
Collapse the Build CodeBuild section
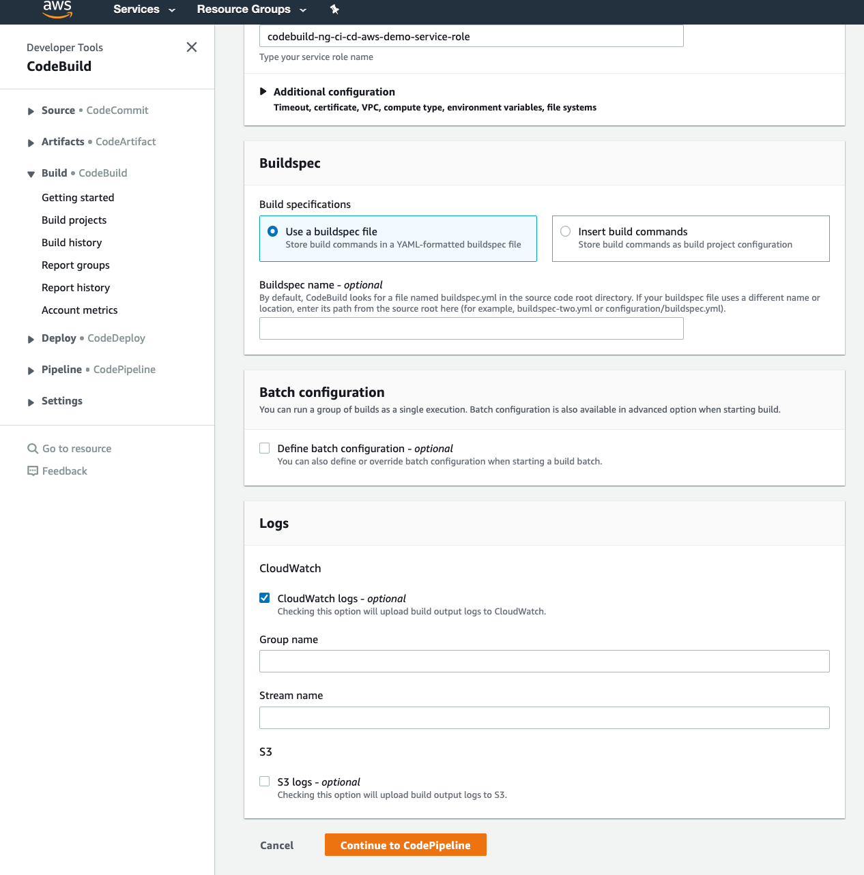[x=31, y=174]
